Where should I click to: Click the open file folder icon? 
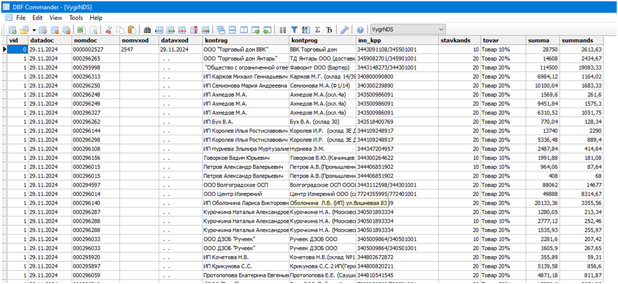(24, 30)
